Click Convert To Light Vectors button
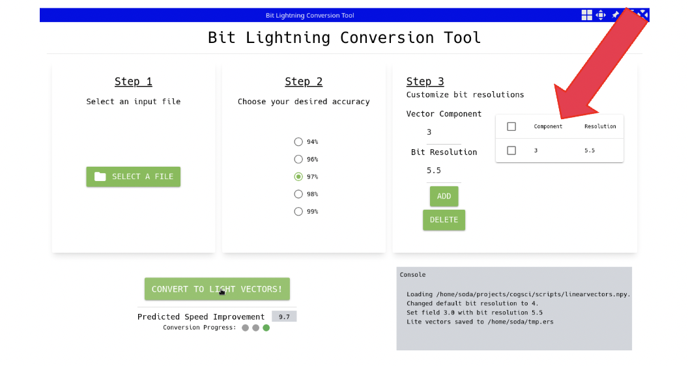 pos(217,289)
